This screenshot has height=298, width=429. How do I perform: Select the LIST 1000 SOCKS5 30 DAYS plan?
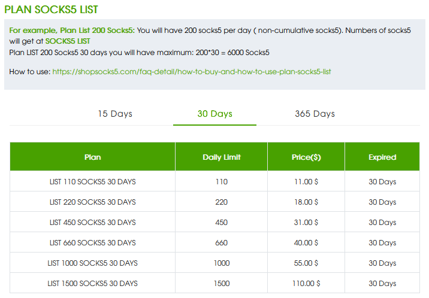click(93, 263)
